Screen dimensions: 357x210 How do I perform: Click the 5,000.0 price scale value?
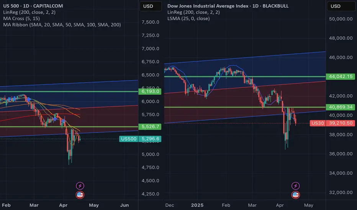point(150,154)
